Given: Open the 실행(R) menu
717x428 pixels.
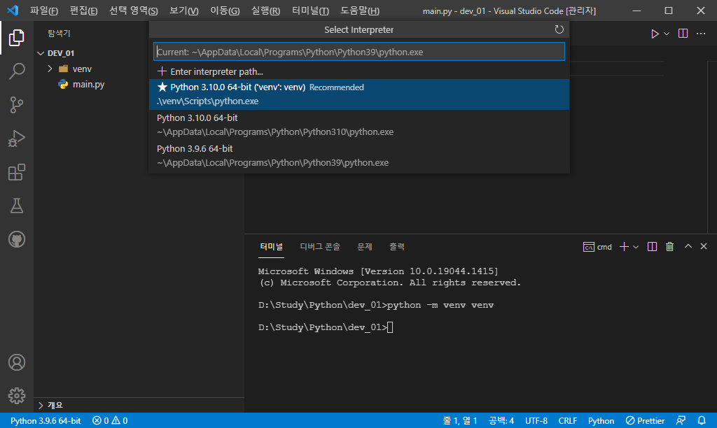Looking at the screenshot, I should click(x=265, y=10).
